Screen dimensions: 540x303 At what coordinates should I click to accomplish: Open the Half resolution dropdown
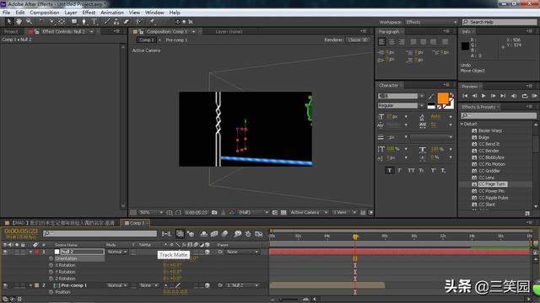tap(253, 213)
